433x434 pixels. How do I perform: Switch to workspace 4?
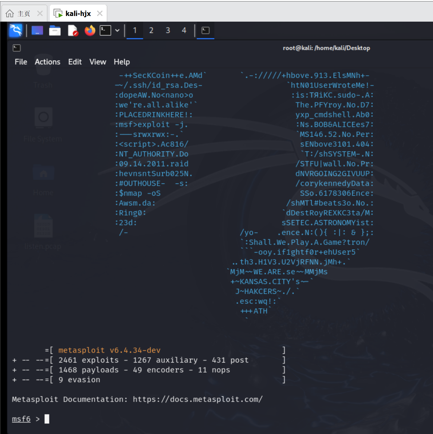[184, 30]
